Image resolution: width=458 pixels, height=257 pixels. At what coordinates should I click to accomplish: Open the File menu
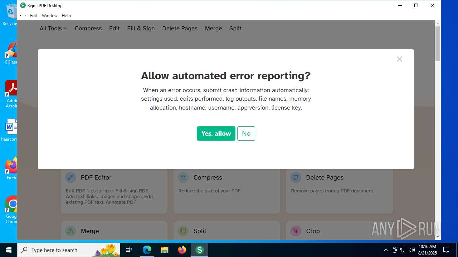point(23,16)
